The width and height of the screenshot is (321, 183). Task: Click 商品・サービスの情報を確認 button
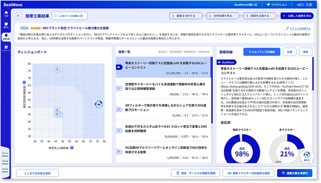195,173
